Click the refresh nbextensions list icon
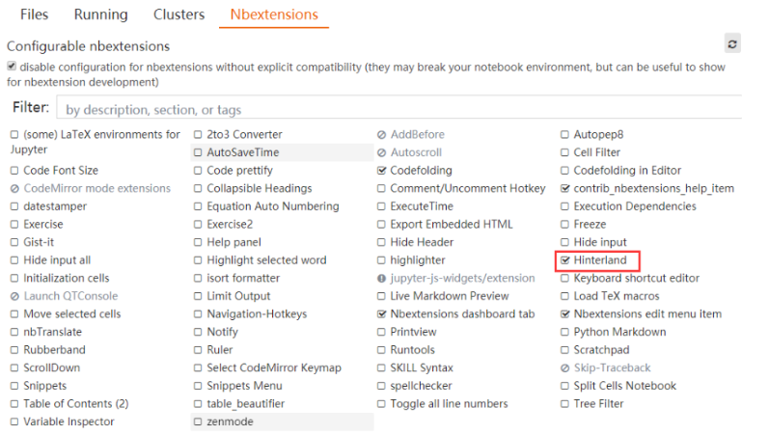This screenshot has height=435, width=769. click(x=732, y=44)
